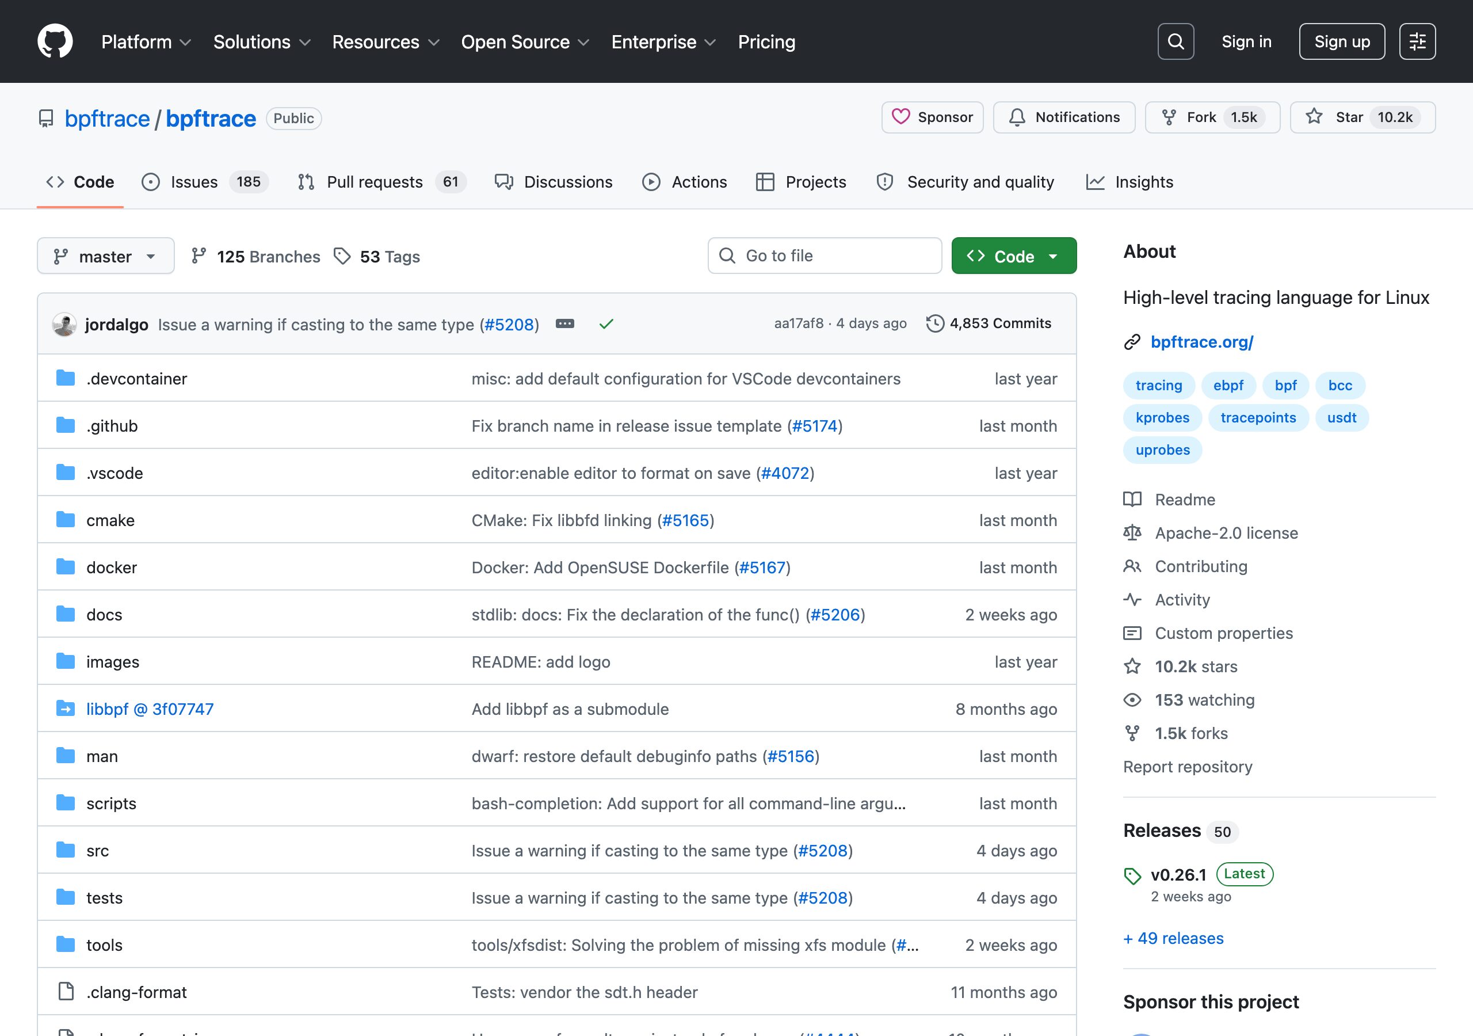Open the libbpf @ 3f07747 submodule
Image resolution: width=1473 pixels, height=1036 pixels.
[x=150, y=709]
